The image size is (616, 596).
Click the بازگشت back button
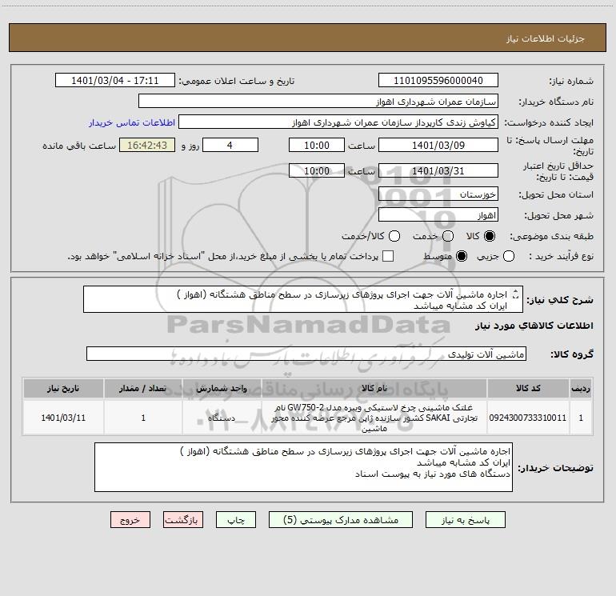pyautogui.click(x=183, y=520)
